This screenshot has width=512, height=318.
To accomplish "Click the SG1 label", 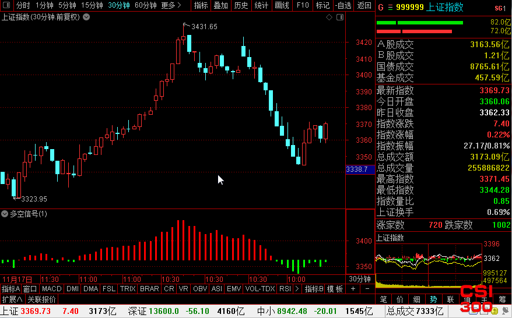I will pos(500,8).
